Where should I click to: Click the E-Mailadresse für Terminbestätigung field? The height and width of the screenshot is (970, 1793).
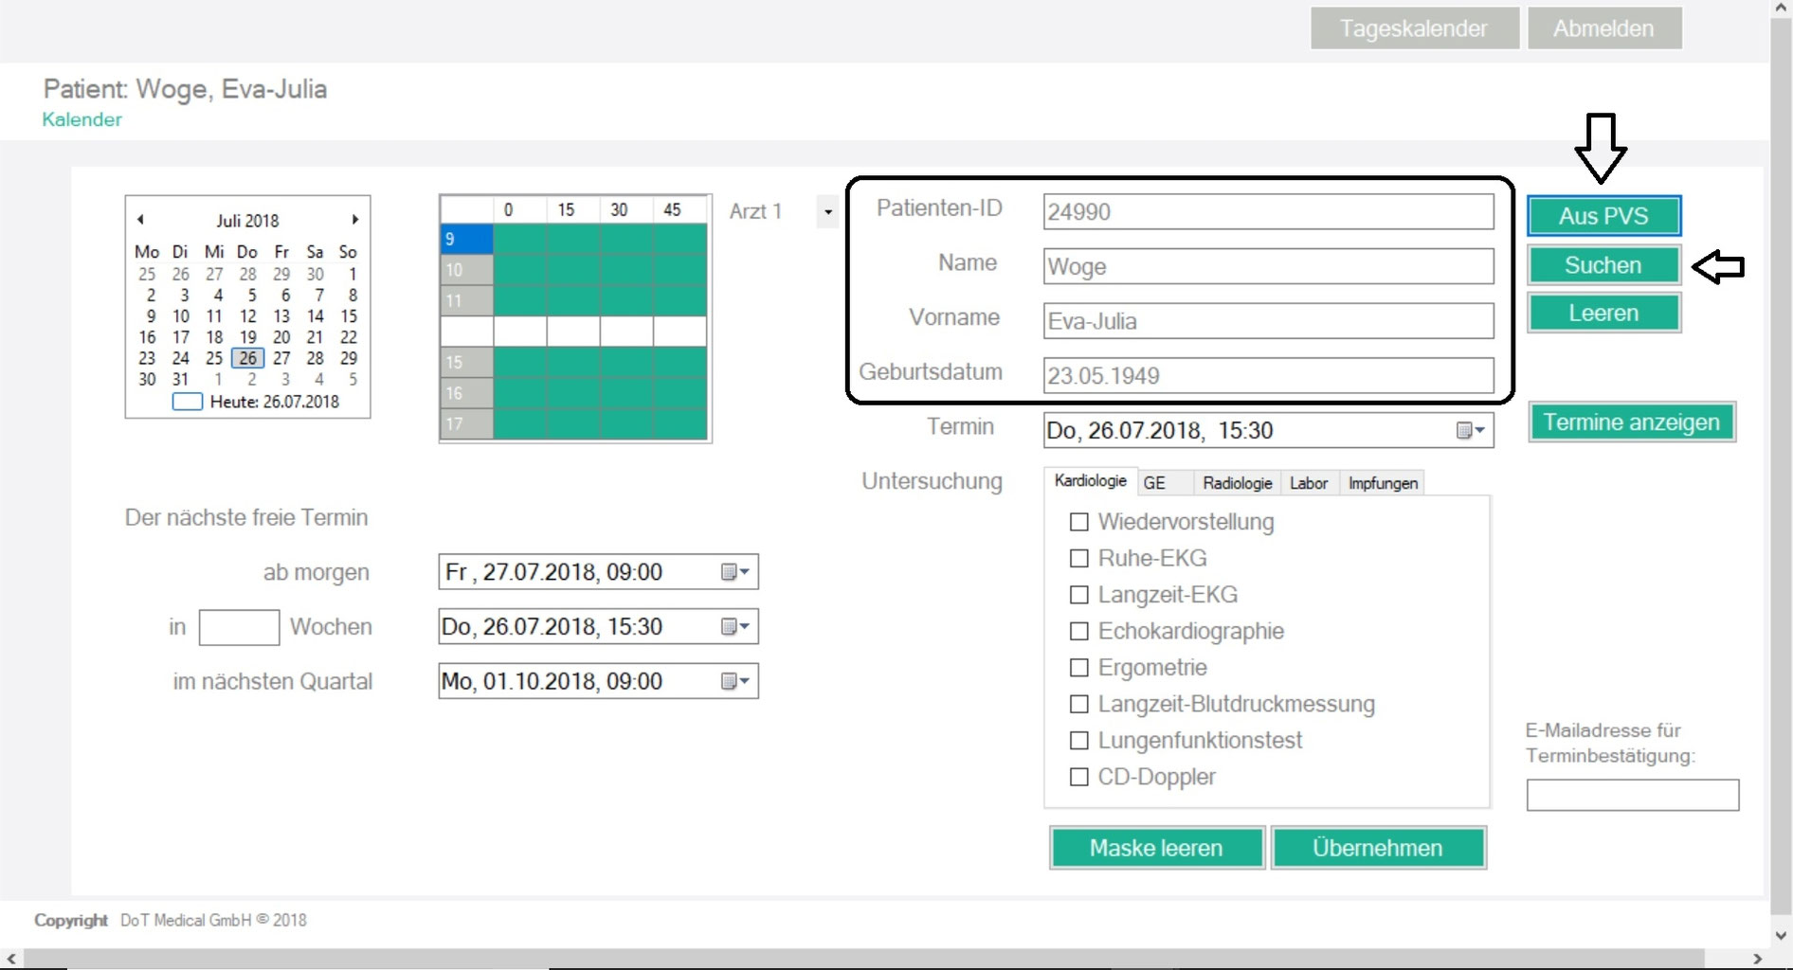tap(1633, 795)
